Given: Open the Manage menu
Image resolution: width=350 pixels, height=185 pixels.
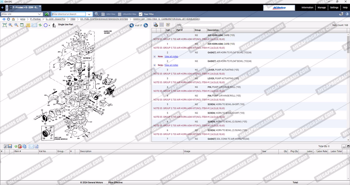Looking at the screenshot, I should [322, 8].
